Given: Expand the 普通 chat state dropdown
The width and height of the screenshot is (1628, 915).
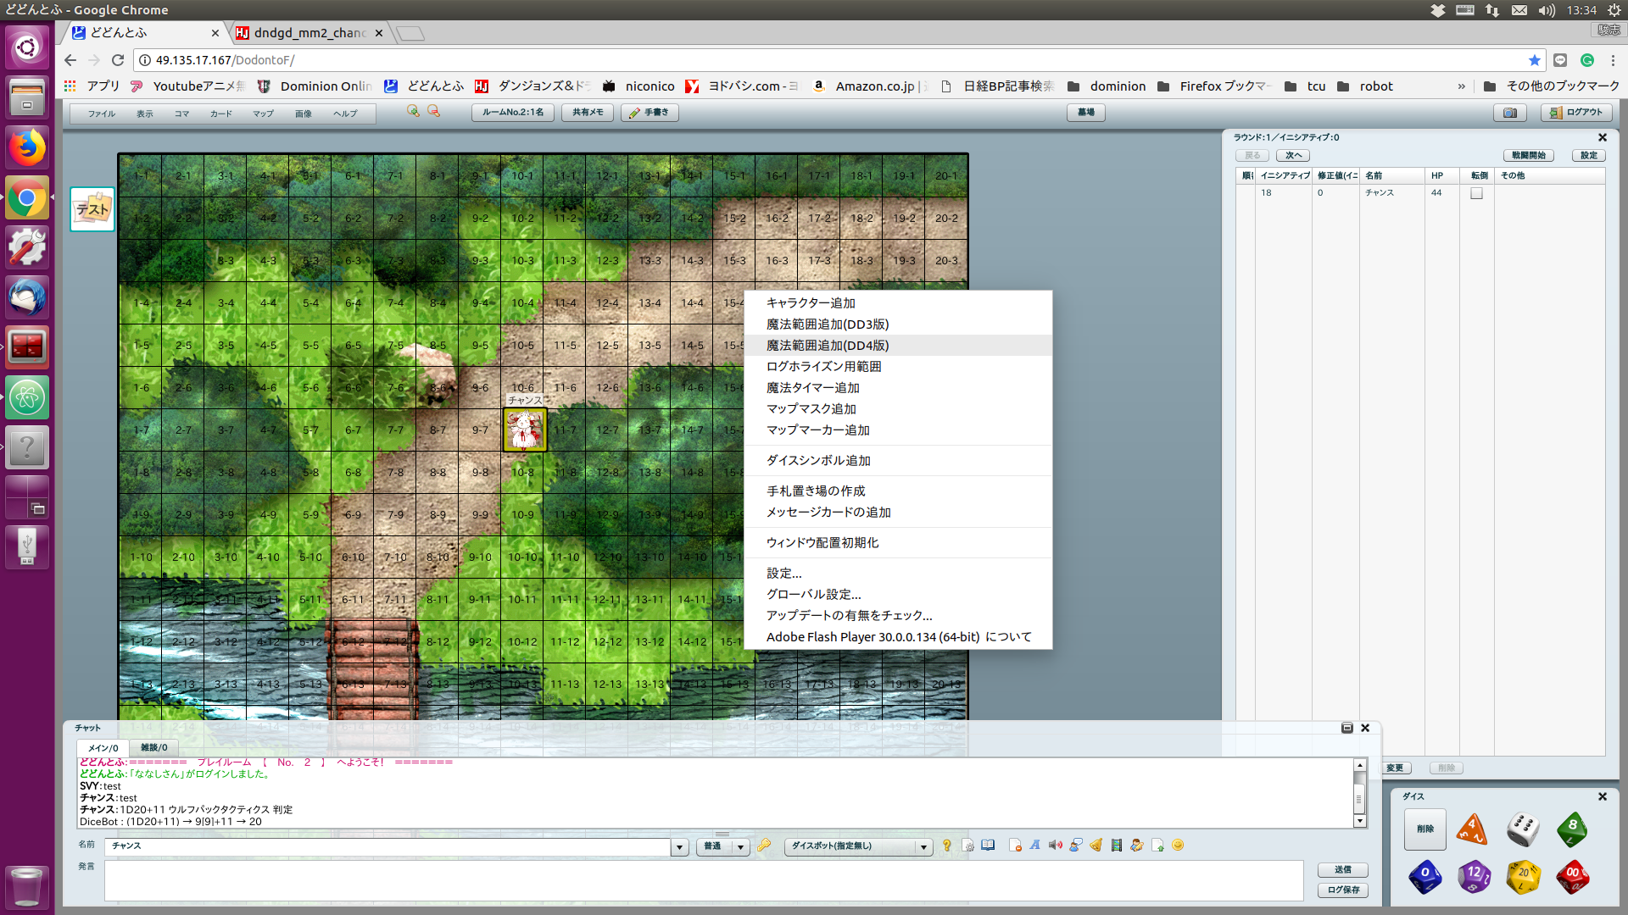Looking at the screenshot, I should tap(740, 846).
